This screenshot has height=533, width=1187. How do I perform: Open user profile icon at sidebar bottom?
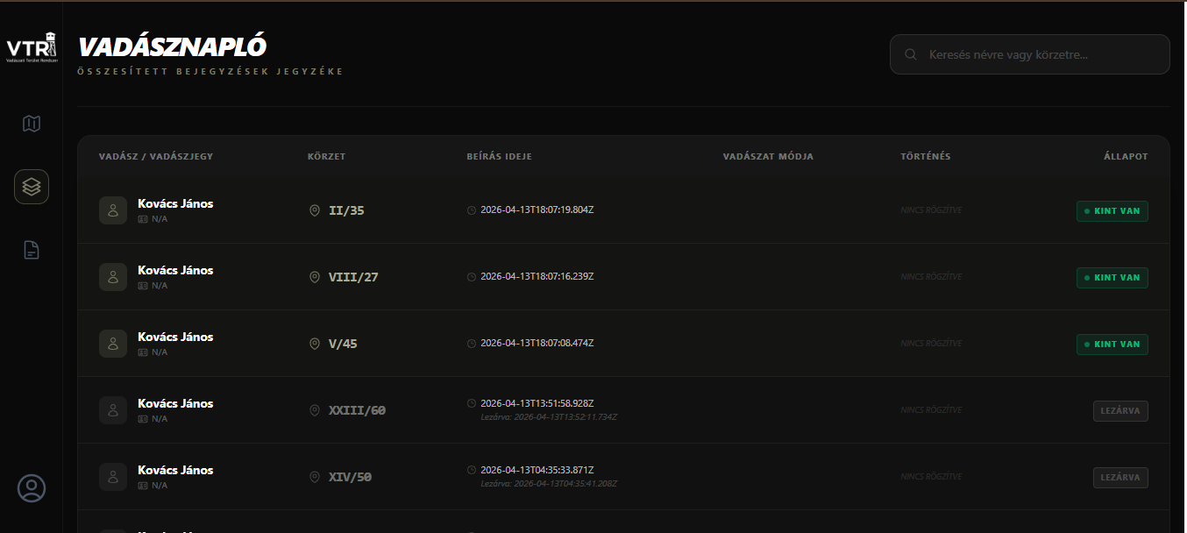click(32, 488)
